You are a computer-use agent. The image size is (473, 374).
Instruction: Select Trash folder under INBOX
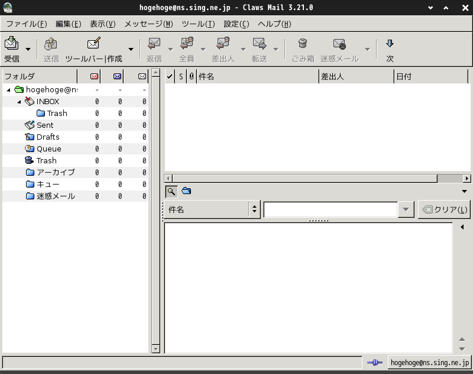point(57,113)
